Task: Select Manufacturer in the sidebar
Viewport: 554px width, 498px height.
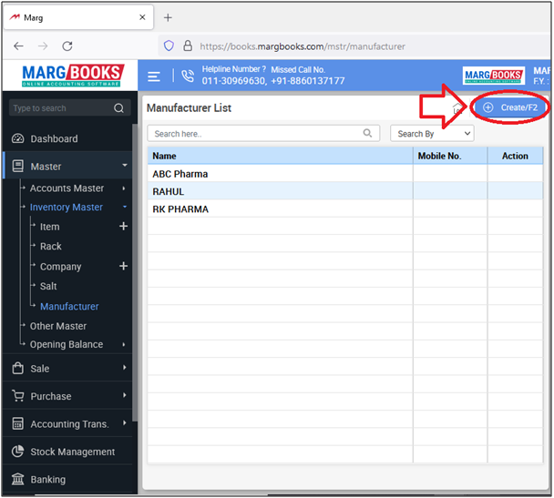Action: (69, 306)
